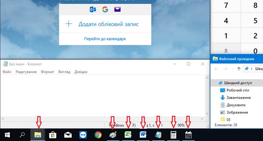Screen dimensions: 263x141
Task: Choose the Google account icon
Action: tap(105, 9)
